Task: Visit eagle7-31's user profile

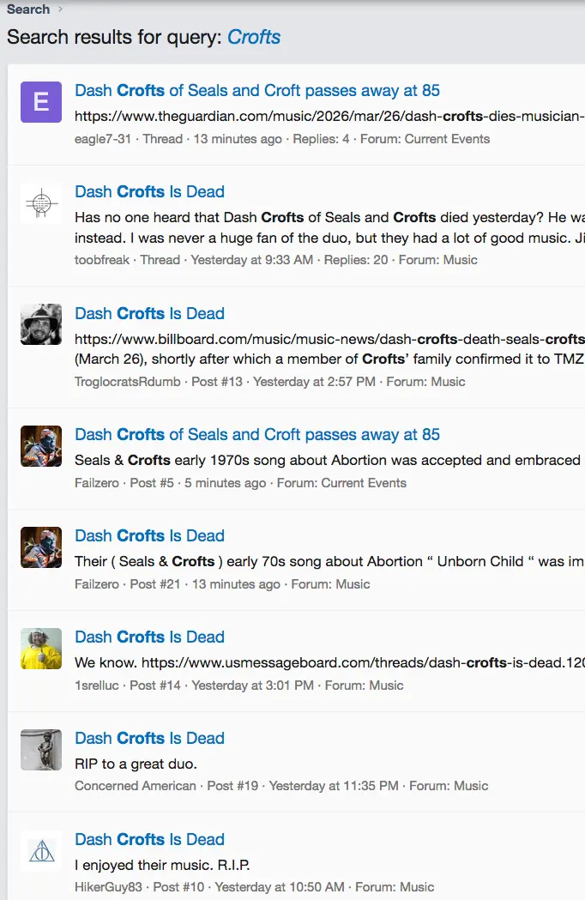Action: tap(101, 138)
